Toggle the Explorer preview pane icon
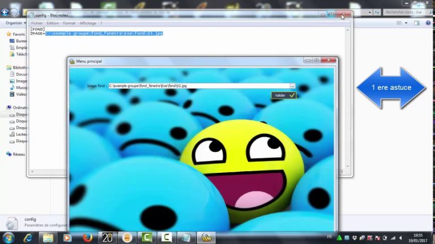This screenshot has width=435, height=244. (416, 23)
